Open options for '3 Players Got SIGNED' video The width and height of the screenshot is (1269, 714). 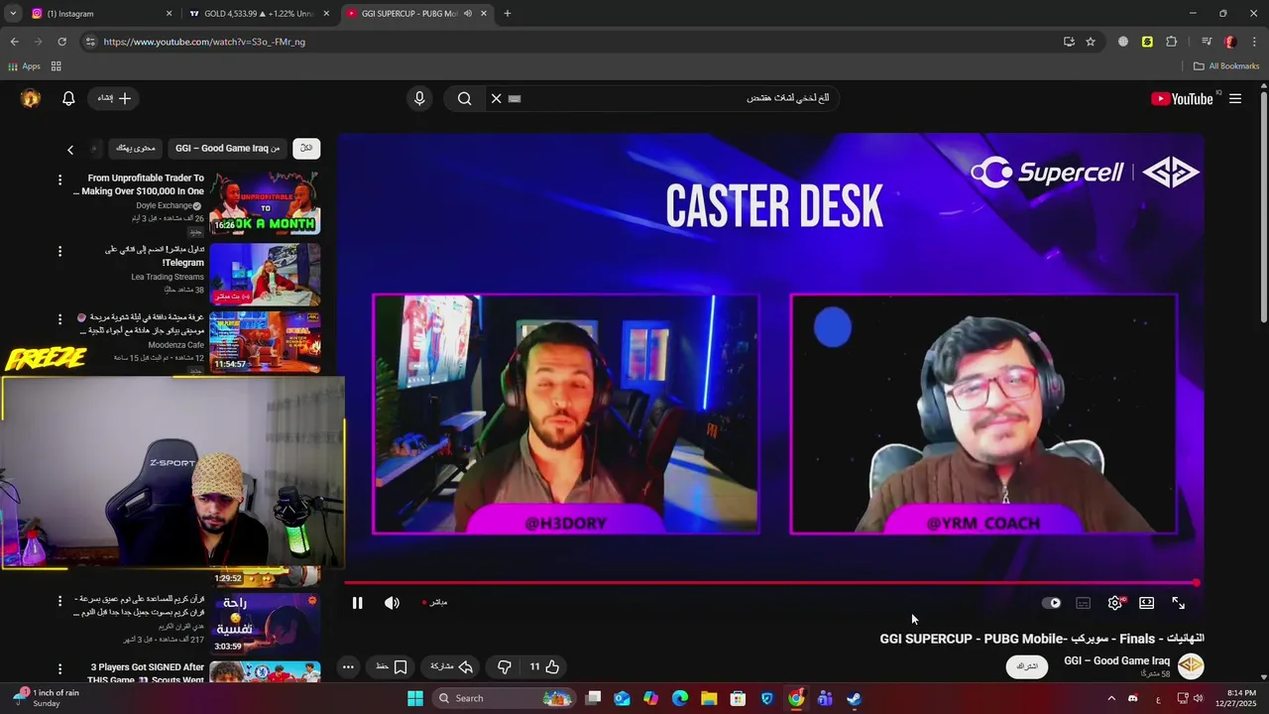[59, 669]
